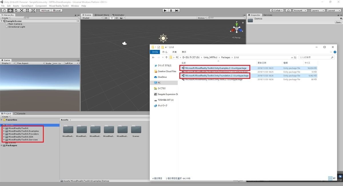Click the Pause button
Screen dimensions: 343x186
coord(171,10)
